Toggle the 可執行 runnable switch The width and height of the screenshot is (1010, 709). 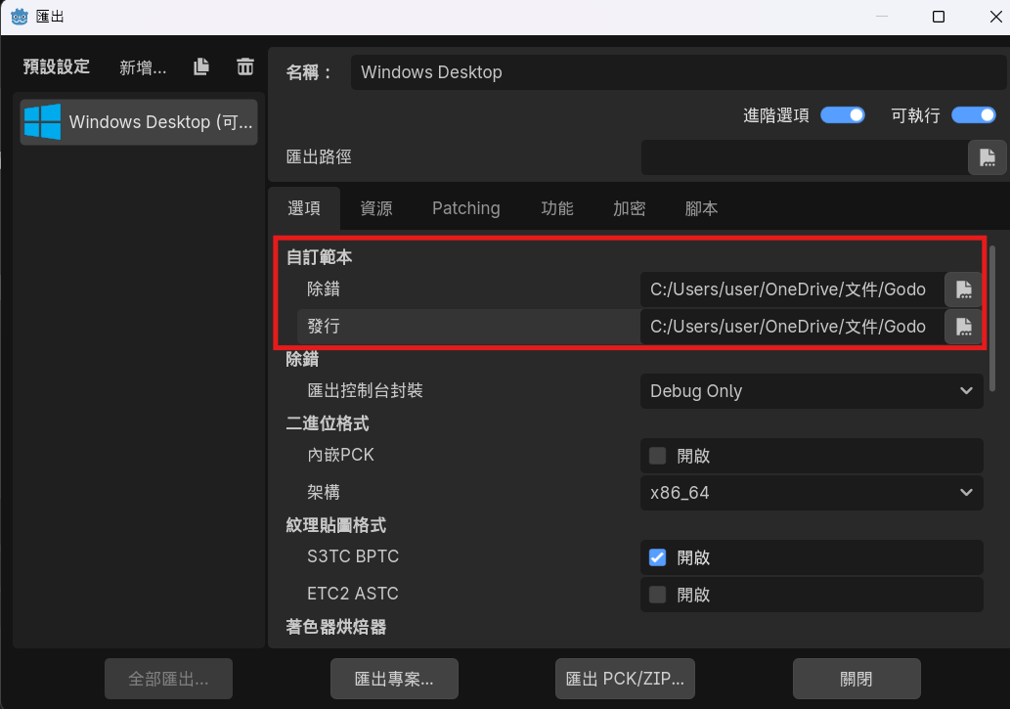coord(973,115)
